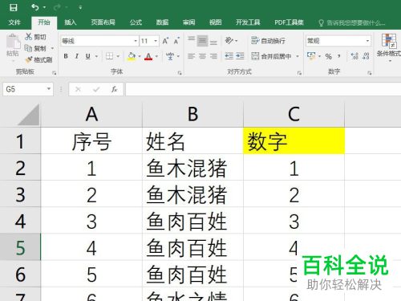Open alignment settings dialog launcher

tap(299, 73)
